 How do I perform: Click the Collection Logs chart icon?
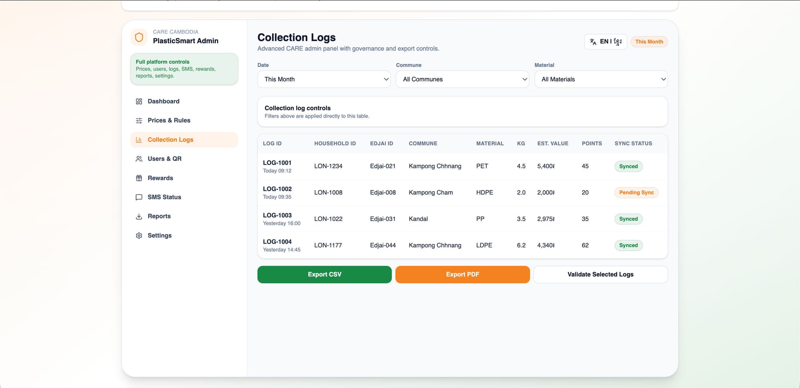[x=139, y=140]
